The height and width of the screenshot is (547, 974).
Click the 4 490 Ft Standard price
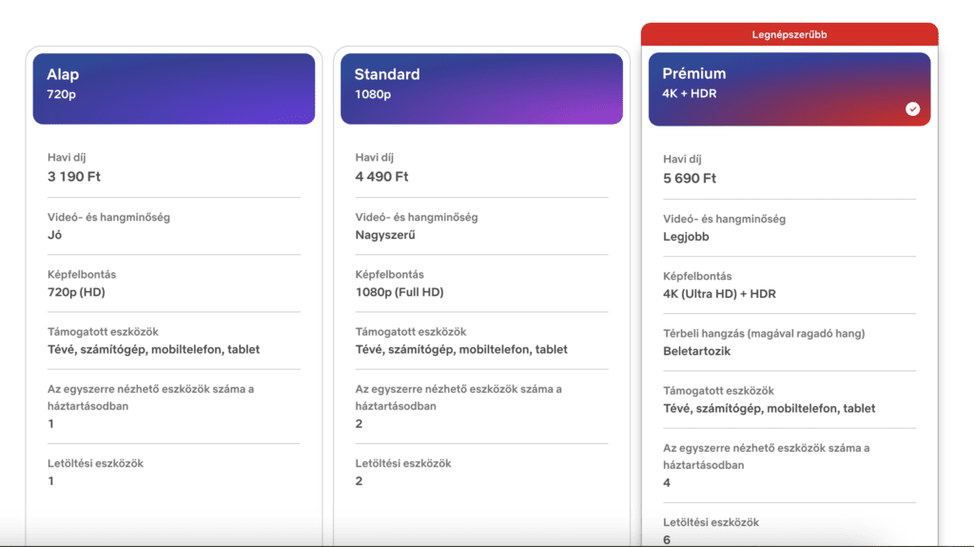click(x=382, y=177)
